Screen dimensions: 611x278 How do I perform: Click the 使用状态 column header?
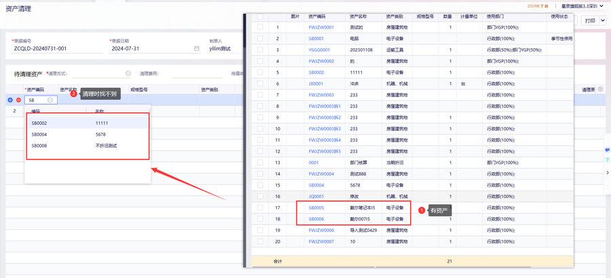click(x=559, y=17)
